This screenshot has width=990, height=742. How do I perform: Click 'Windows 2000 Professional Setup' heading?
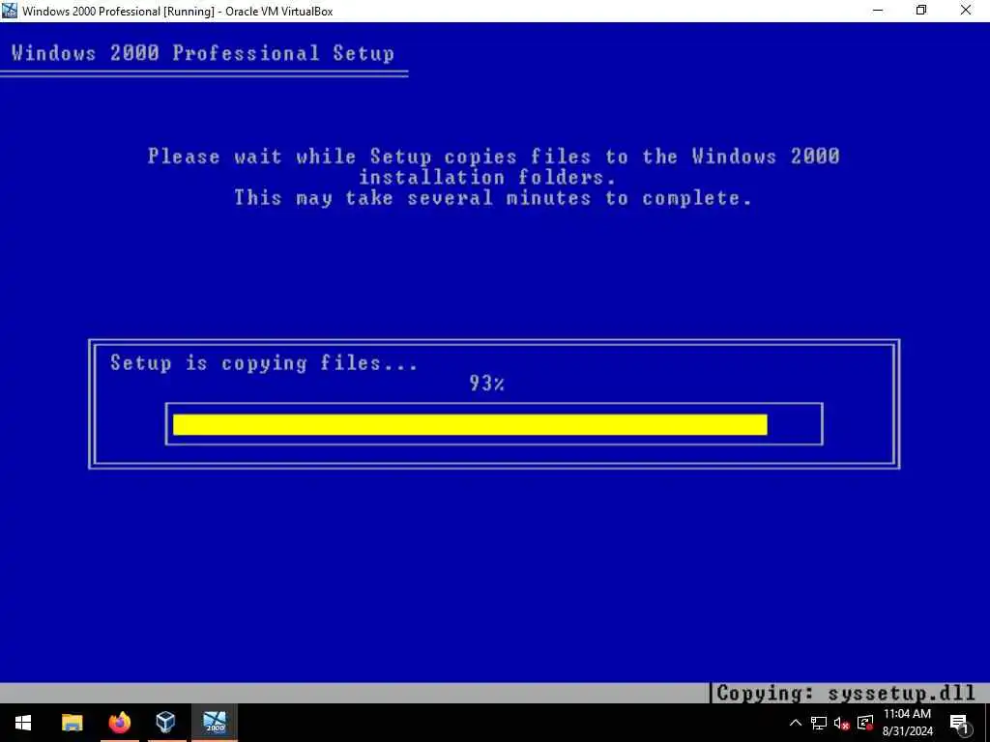203,53
